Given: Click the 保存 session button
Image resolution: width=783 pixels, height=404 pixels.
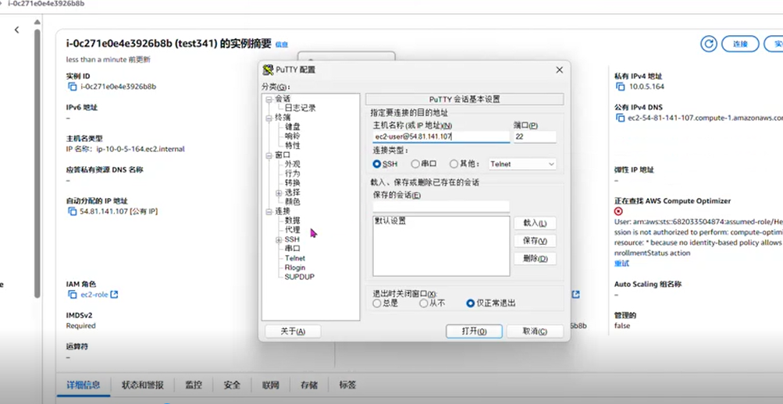Looking at the screenshot, I should (x=535, y=241).
